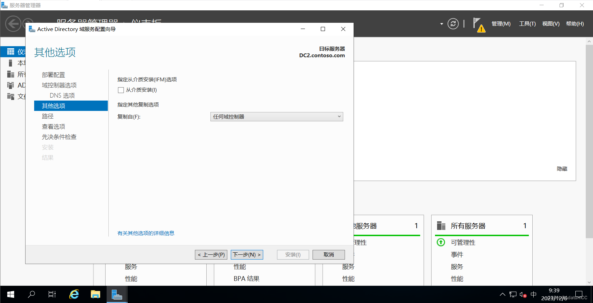
Task: Select the all servers icon in sidebar
Action: (x=11, y=74)
